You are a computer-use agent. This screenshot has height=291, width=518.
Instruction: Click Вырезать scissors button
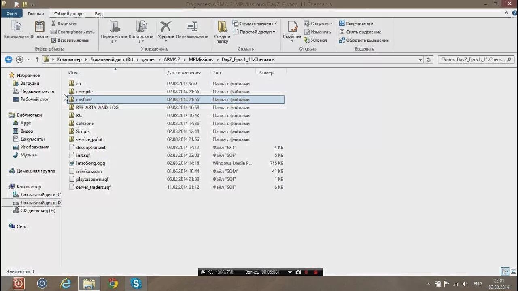[64, 23]
